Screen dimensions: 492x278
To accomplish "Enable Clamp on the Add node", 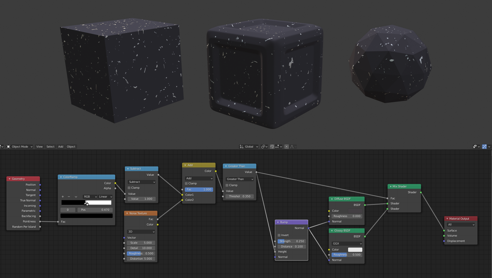I will (186, 183).
